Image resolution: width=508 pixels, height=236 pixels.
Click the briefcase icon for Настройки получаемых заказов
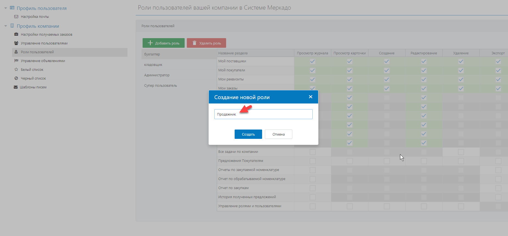tap(16, 34)
